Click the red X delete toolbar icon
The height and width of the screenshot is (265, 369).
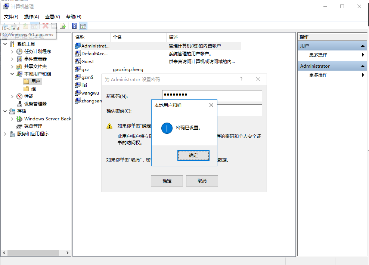[46, 26]
